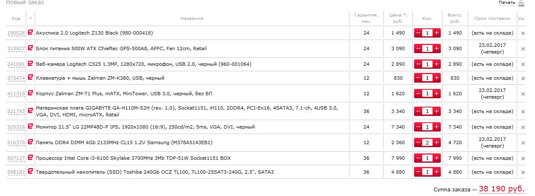Click the red e icon for LG monitor
The height and width of the screenshot is (196, 535).
[x=30, y=126]
